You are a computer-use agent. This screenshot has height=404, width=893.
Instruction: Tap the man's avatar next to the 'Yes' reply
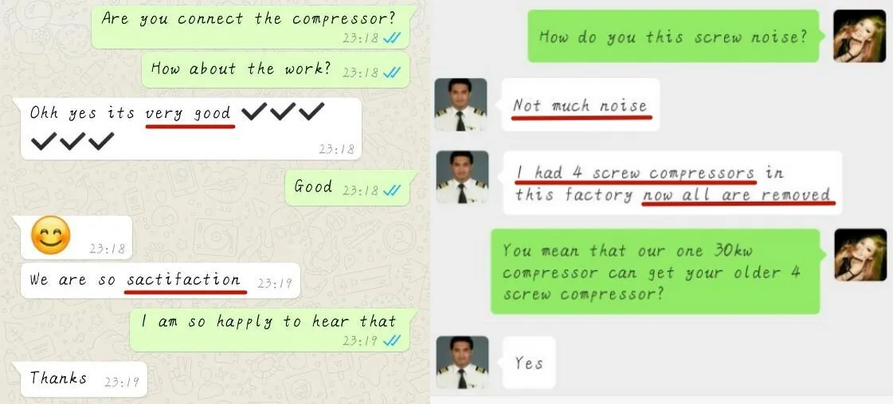[x=462, y=363]
